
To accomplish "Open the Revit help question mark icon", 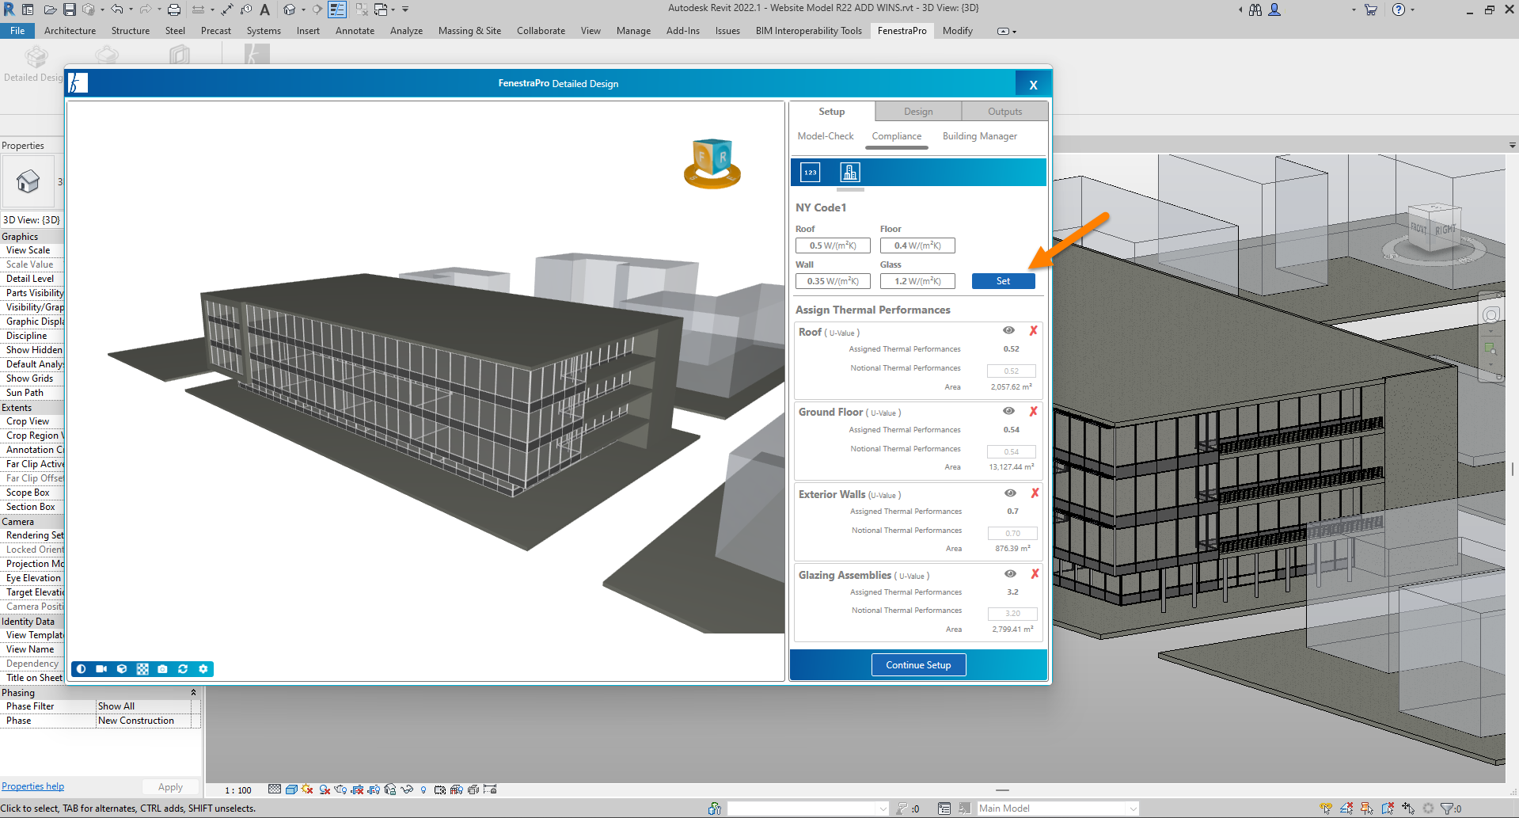I will 1399,10.
